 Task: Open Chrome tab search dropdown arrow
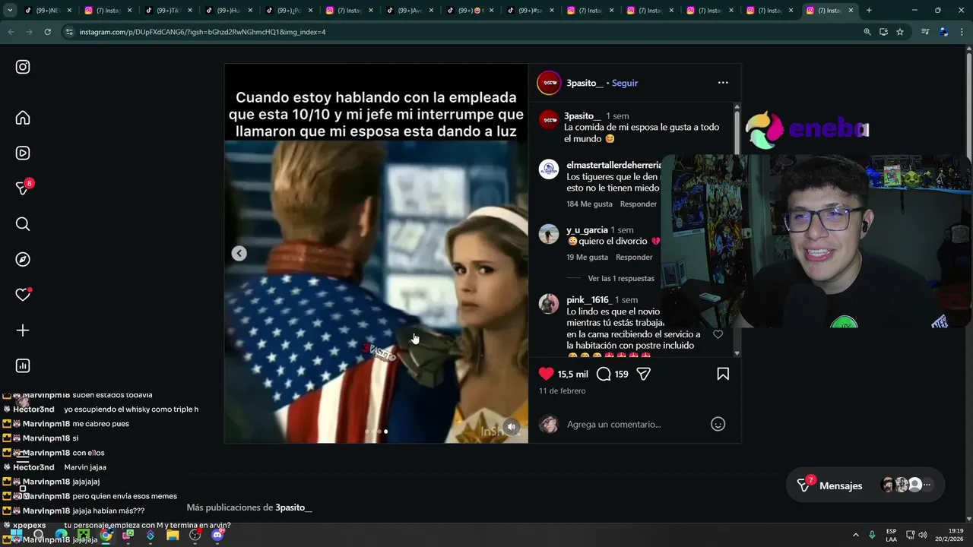click(x=10, y=11)
